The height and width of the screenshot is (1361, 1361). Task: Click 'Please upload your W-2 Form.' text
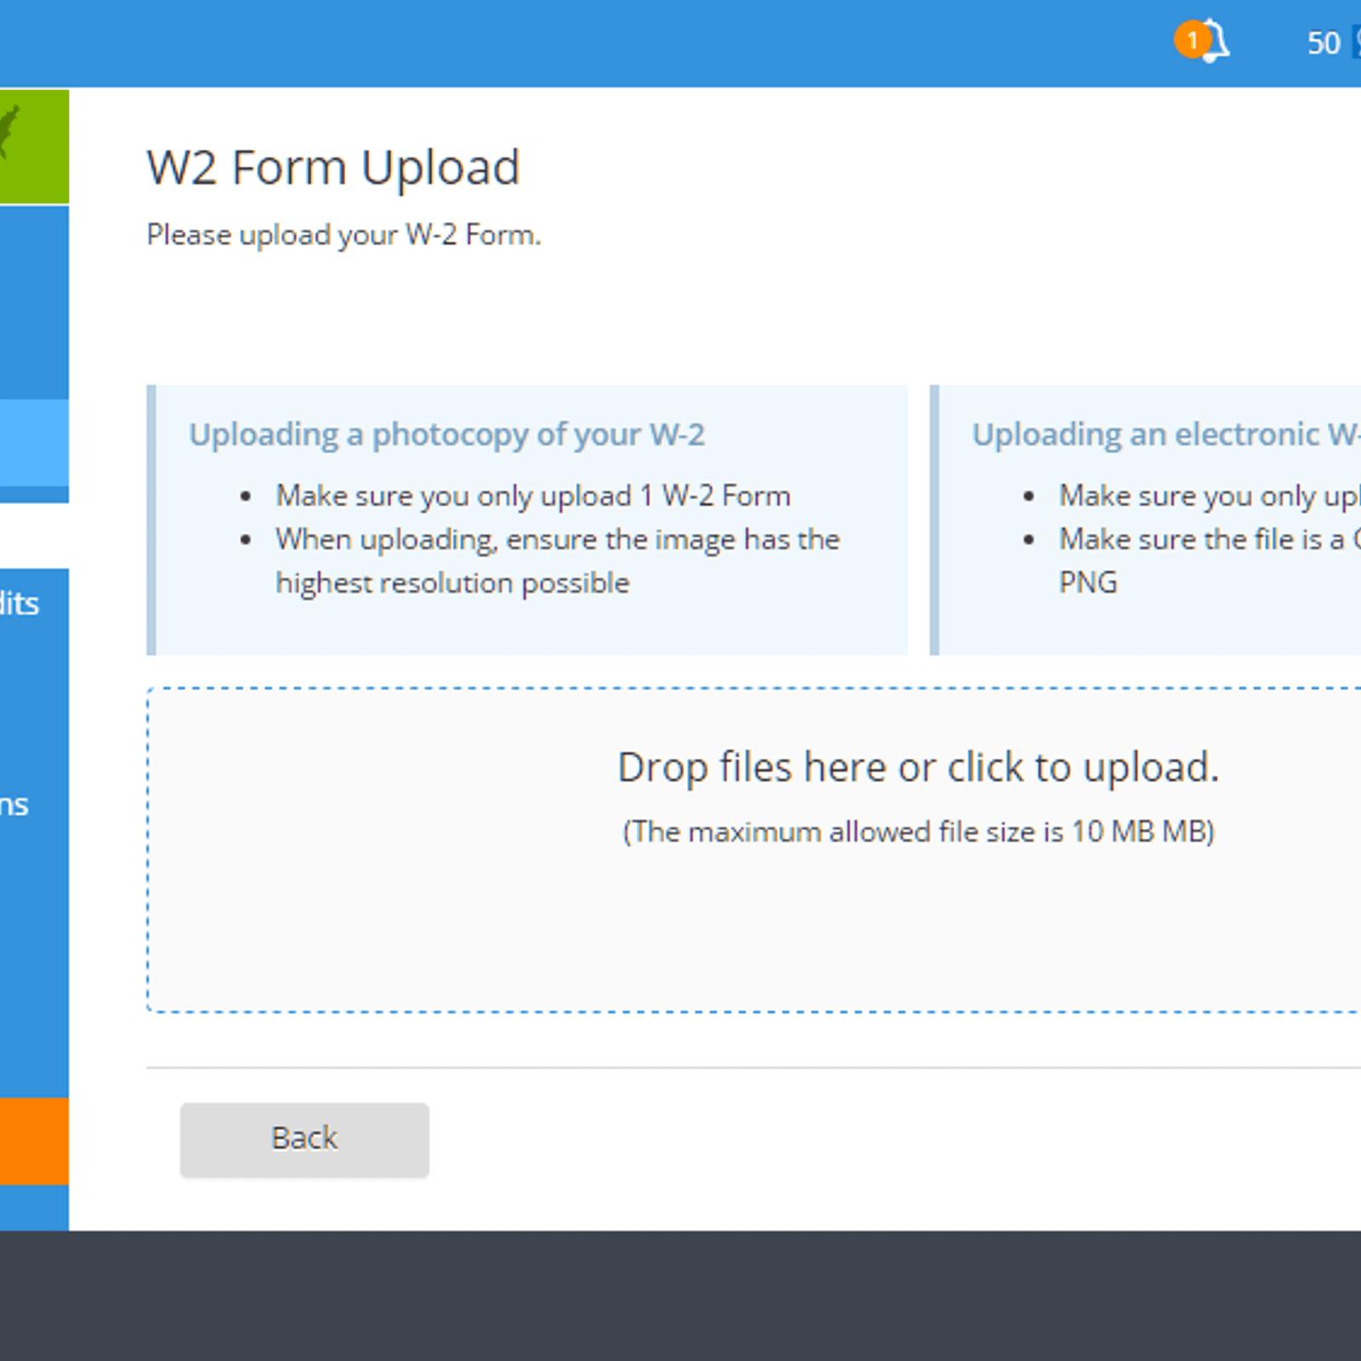click(344, 235)
